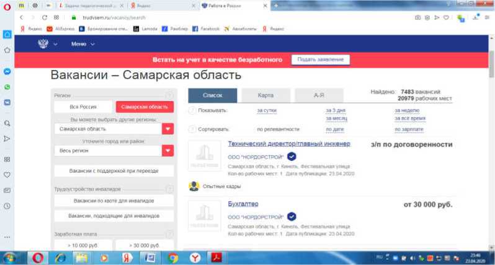Open Google Chrome from the taskbar

click(172, 258)
